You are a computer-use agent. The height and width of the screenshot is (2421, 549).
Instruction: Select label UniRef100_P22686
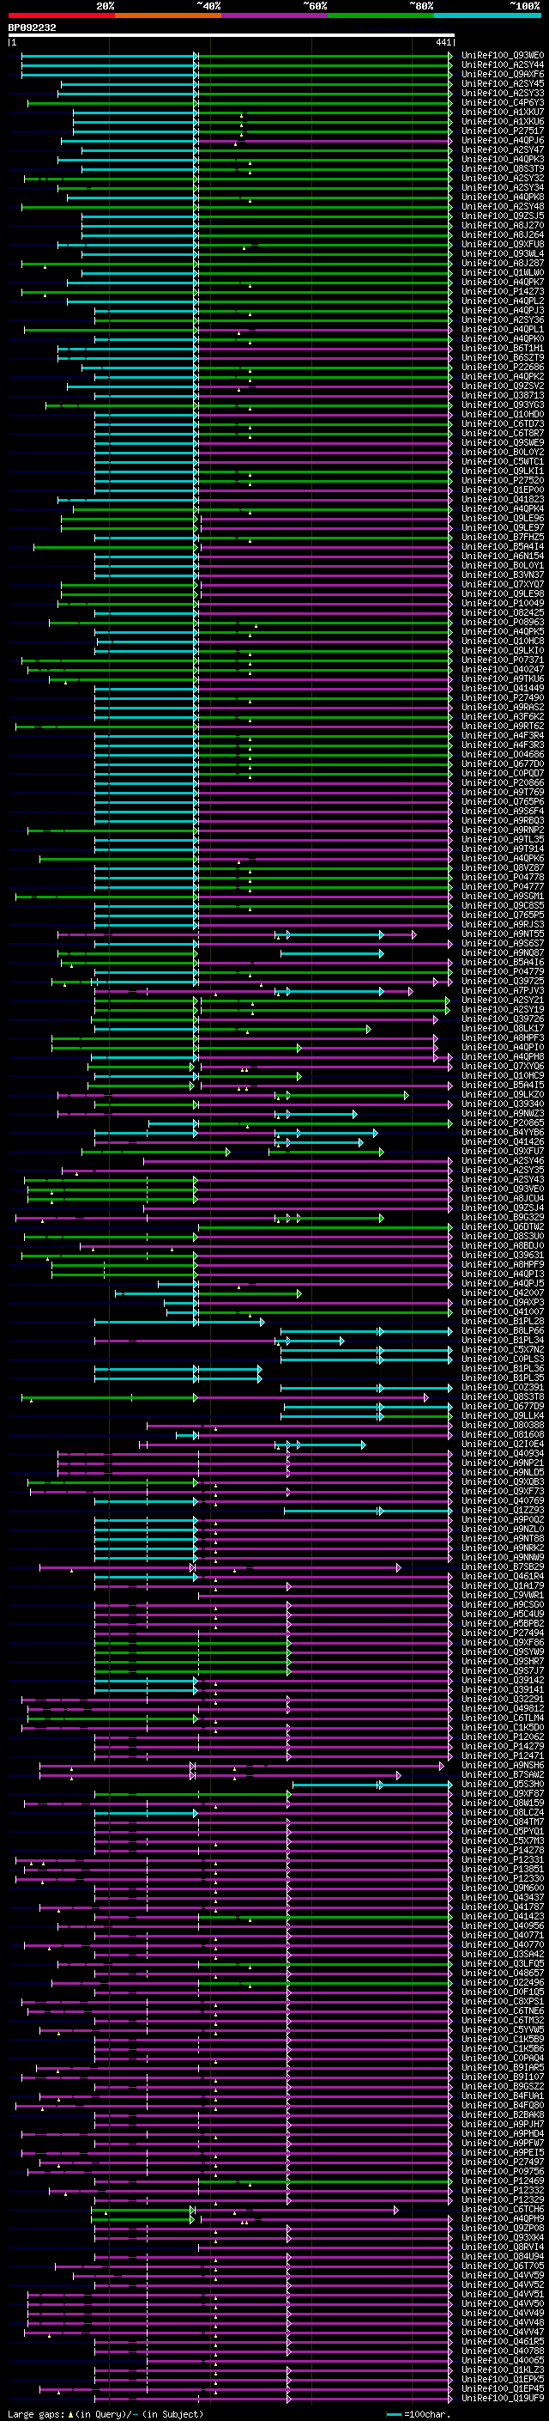502,367
